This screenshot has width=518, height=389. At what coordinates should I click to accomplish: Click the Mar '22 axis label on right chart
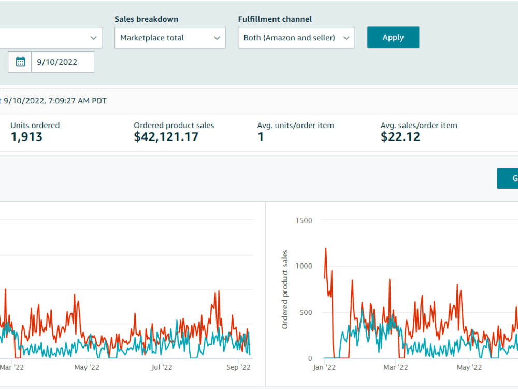point(395,368)
